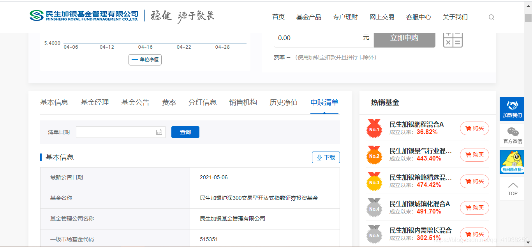The width and height of the screenshot is (532, 247).
Task: Switch to 基金公告 tab
Action: point(135,102)
